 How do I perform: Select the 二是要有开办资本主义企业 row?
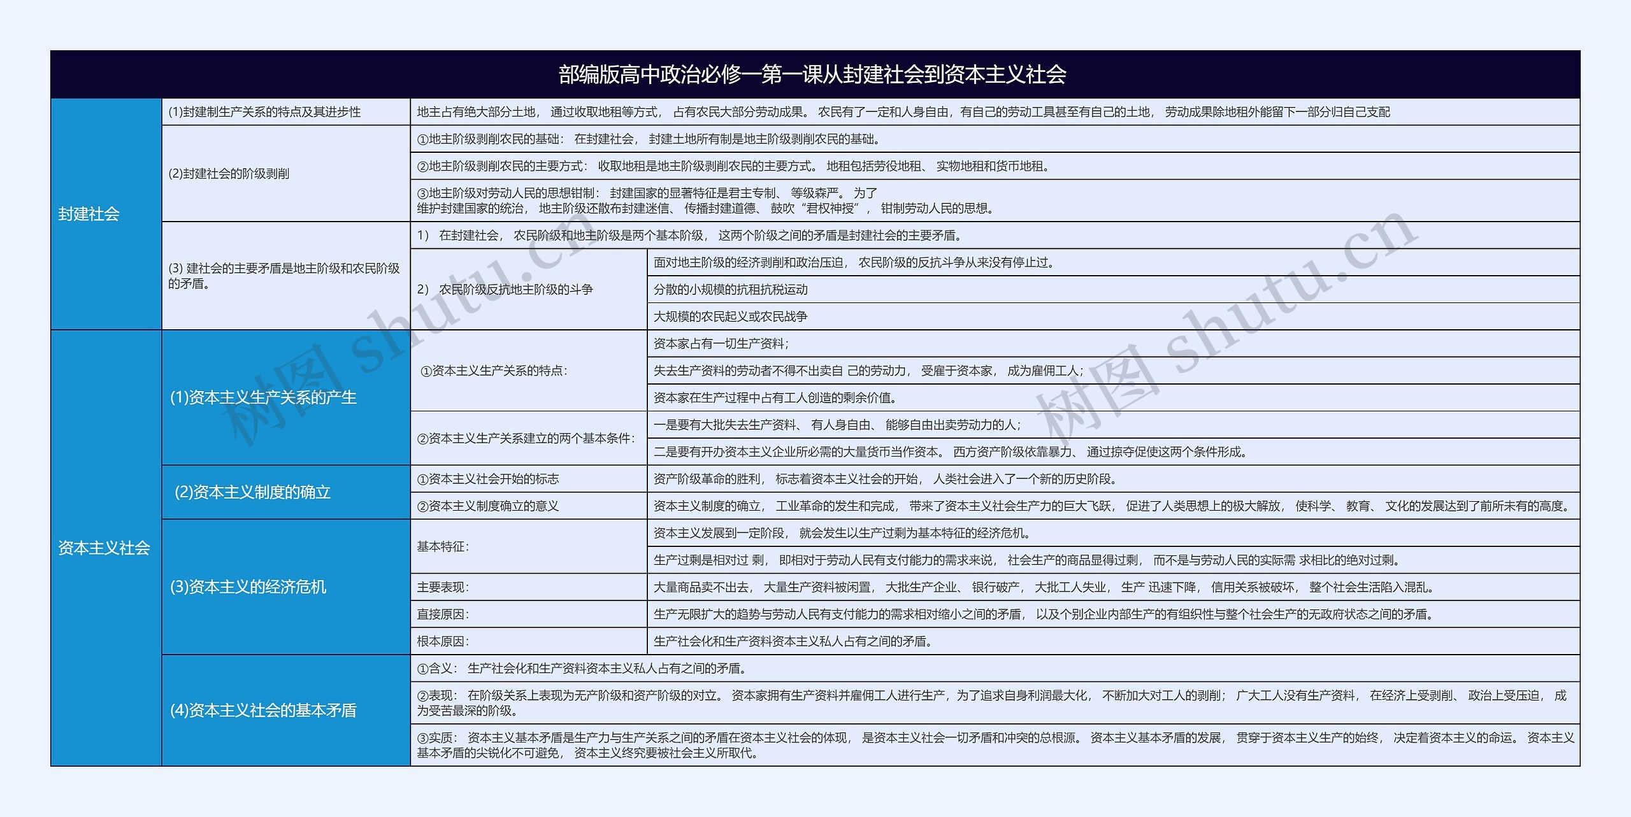click(1114, 452)
